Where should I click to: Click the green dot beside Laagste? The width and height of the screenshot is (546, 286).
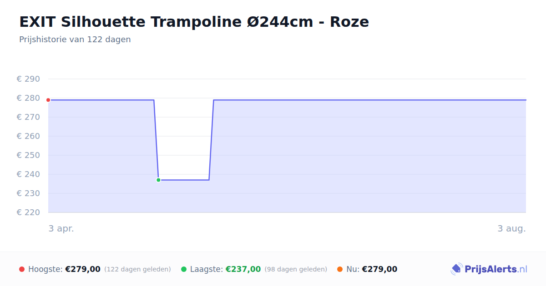click(184, 269)
